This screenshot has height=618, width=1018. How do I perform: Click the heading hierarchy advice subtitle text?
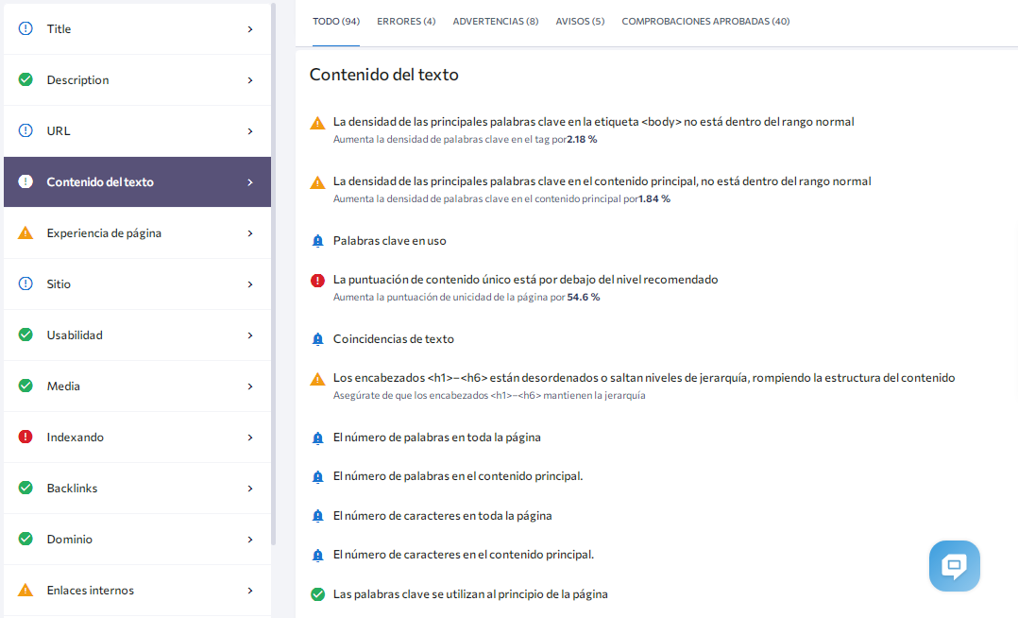click(489, 395)
